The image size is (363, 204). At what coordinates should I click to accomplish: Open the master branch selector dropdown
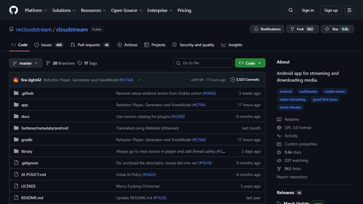coord(26,63)
